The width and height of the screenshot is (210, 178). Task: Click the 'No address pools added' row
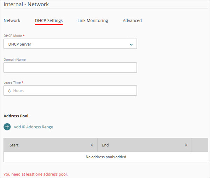(x=106, y=157)
